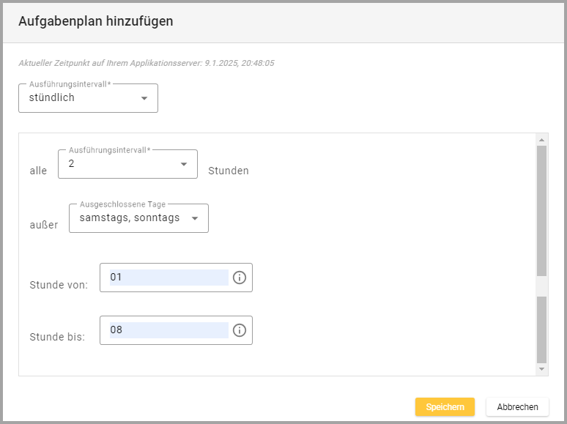Click the samstags, sonntags selection text
Image resolution: width=567 pixels, height=424 pixels.
pos(129,217)
